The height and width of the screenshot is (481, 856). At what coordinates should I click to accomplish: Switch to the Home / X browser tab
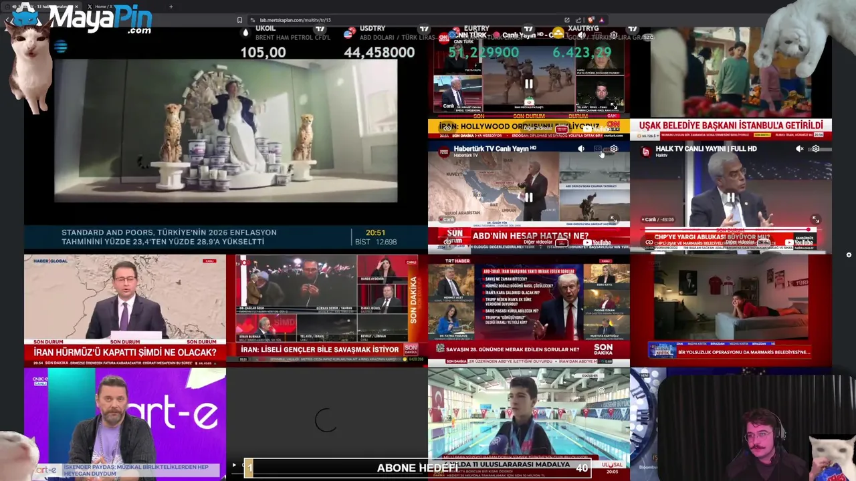104,7
